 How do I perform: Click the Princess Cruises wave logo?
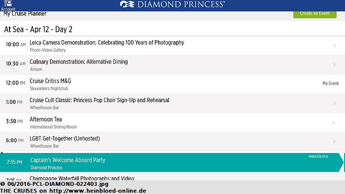tap(127, 4)
